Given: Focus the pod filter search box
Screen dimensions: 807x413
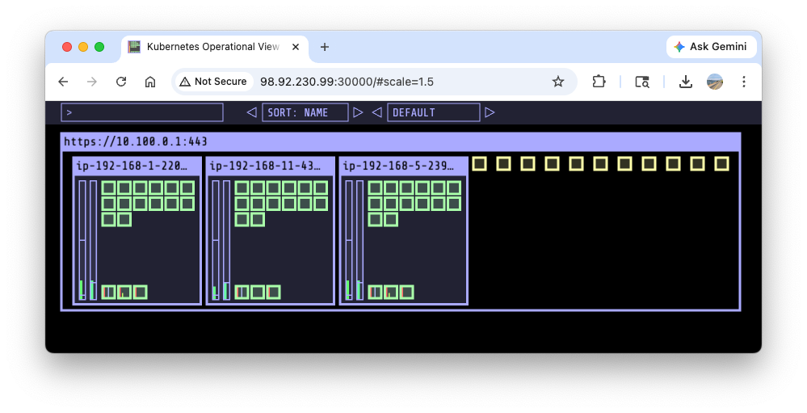Looking at the screenshot, I should click(142, 112).
